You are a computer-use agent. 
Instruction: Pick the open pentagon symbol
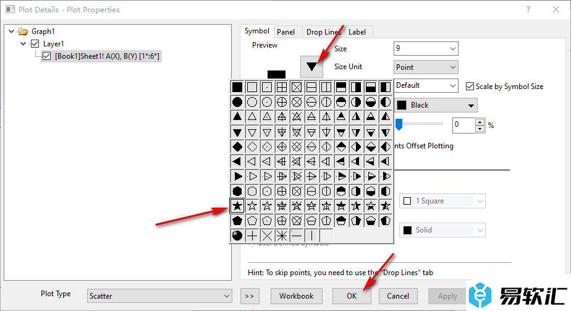tap(252, 221)
